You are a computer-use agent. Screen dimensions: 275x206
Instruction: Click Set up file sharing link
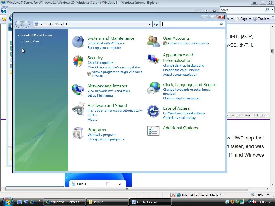click(100, 95)
